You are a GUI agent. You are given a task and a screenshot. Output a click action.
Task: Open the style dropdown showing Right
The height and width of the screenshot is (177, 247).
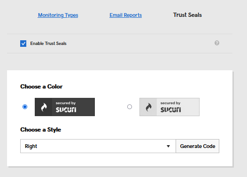click(98, 146)
